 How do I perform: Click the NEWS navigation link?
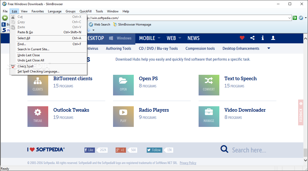(193, 38)
